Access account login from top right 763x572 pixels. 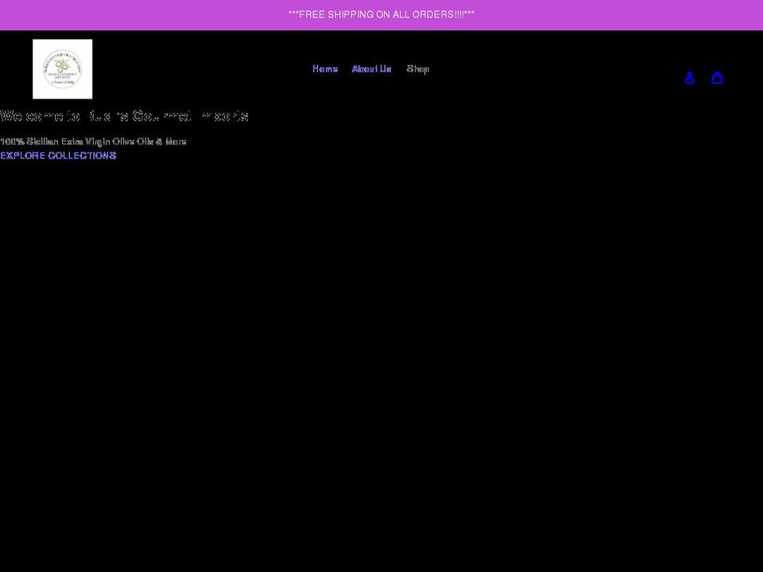[x=689, y=78]
